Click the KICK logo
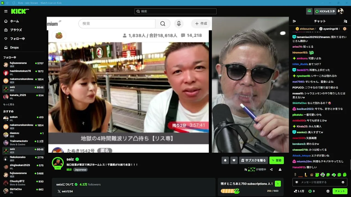Viewport: 351px width, 197px height. pyautogui.click(x=20, y=11)
